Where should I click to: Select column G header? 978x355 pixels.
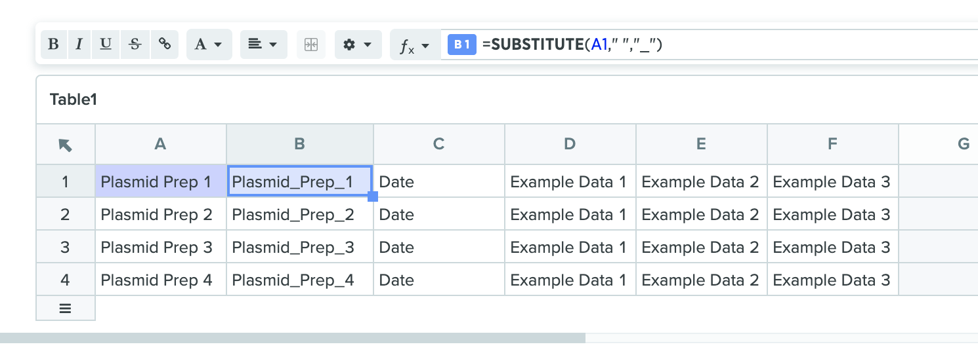(x=939, y=144)
